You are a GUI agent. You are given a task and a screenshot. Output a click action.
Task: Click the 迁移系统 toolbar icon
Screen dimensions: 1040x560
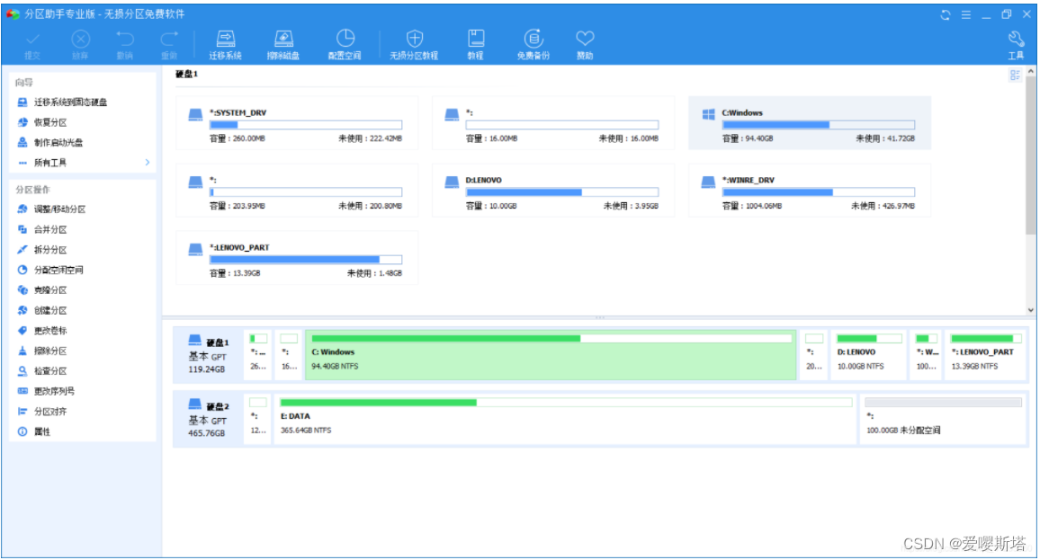[226, 45]
